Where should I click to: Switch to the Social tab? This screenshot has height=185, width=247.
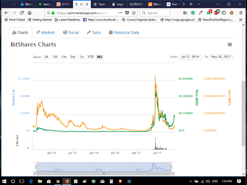[x=71, y=32]
